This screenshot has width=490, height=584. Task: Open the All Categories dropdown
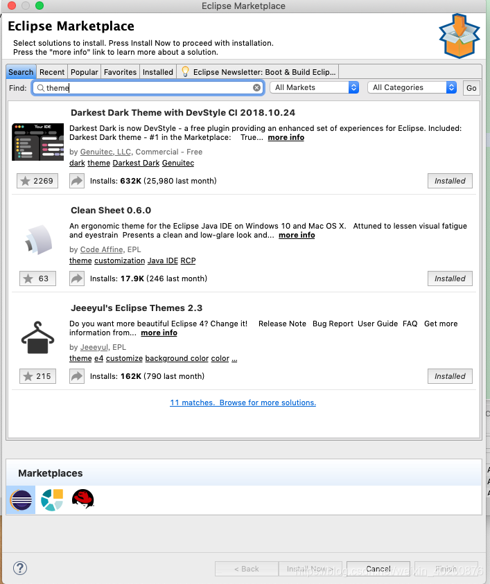click(x=412, y=87)
